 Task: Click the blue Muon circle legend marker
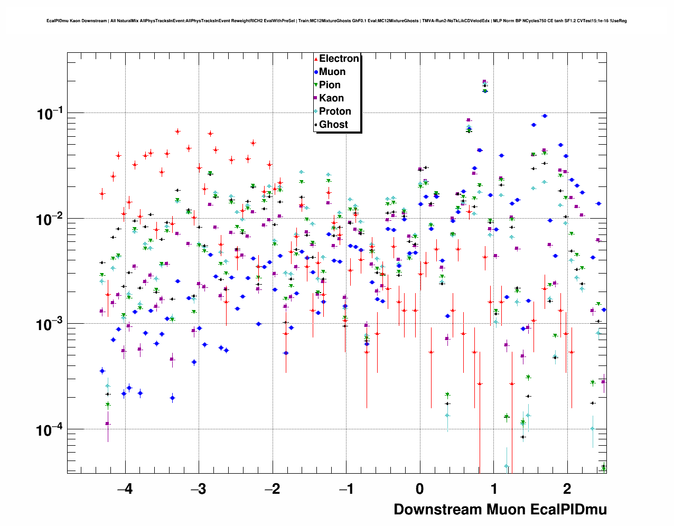316,72
